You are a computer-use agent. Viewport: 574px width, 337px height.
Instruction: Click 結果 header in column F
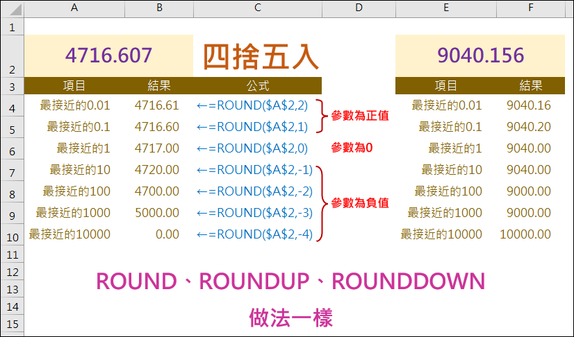pyautogui.click(x=531, y=86)
